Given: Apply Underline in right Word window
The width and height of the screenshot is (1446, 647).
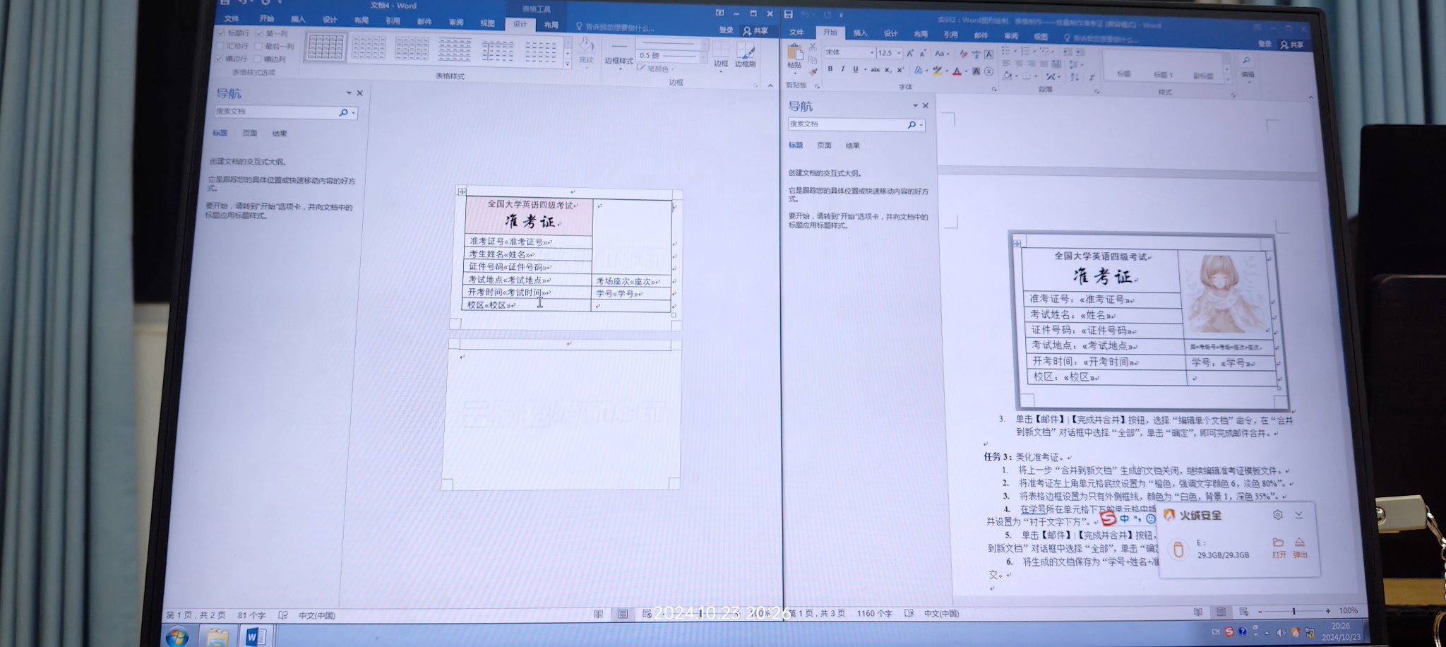Looking at the screenshot, I should [x=855, y=69].
